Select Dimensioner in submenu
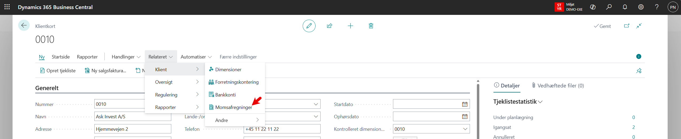The height and width of the screenshot is (139, 681). [235, 69]
